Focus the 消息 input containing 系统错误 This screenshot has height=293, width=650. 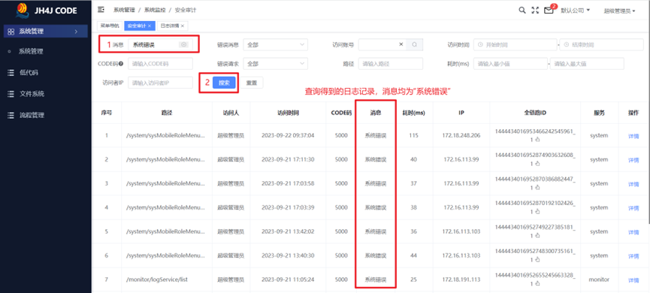point(160,44)
